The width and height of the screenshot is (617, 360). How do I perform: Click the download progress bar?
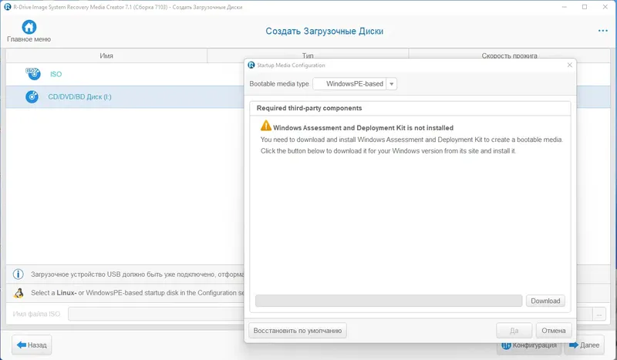click(x=388, y=301)
